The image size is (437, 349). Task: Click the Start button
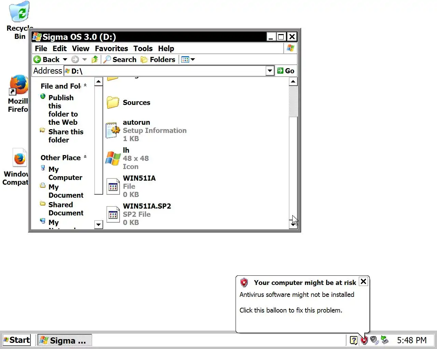click(x=16, y=340)
